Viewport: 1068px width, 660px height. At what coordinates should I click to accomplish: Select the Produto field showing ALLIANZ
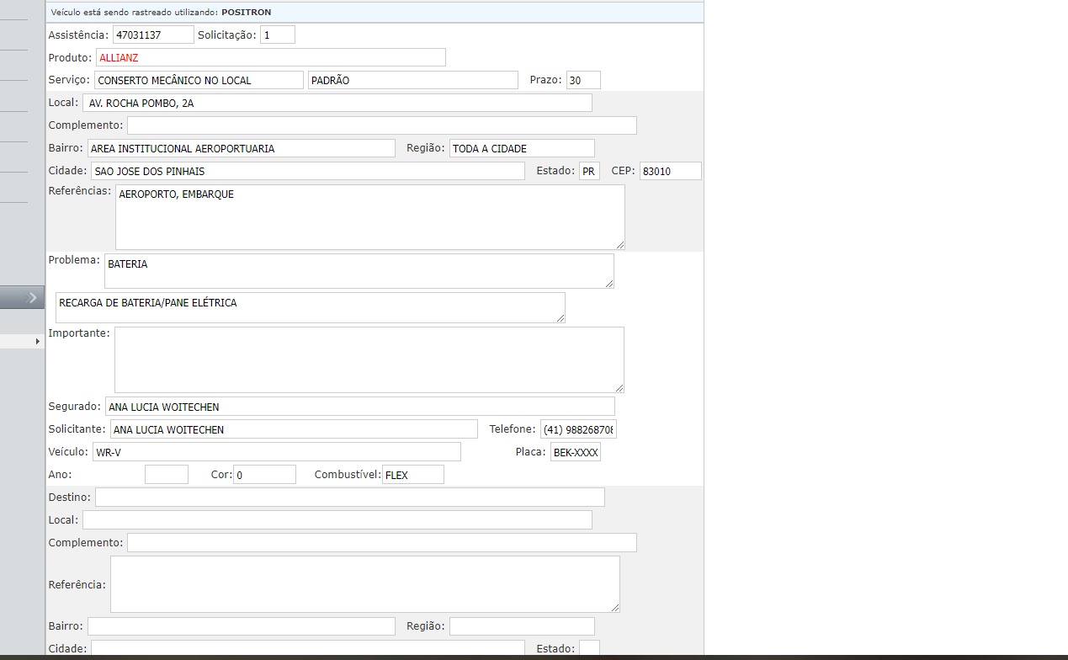(x=271, y=57)
